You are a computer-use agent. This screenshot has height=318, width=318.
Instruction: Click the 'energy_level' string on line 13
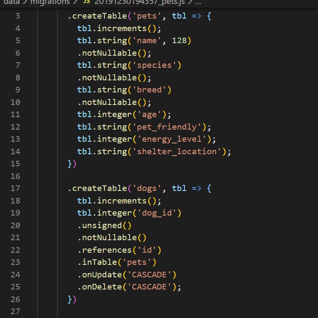coord(172,139)
